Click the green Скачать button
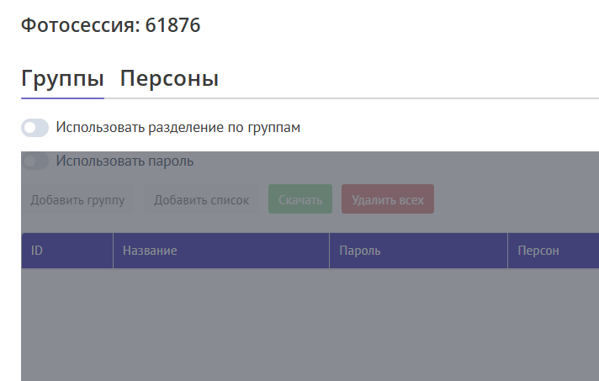The height and width of the screenshot is (381, 599). click(300, 200)
